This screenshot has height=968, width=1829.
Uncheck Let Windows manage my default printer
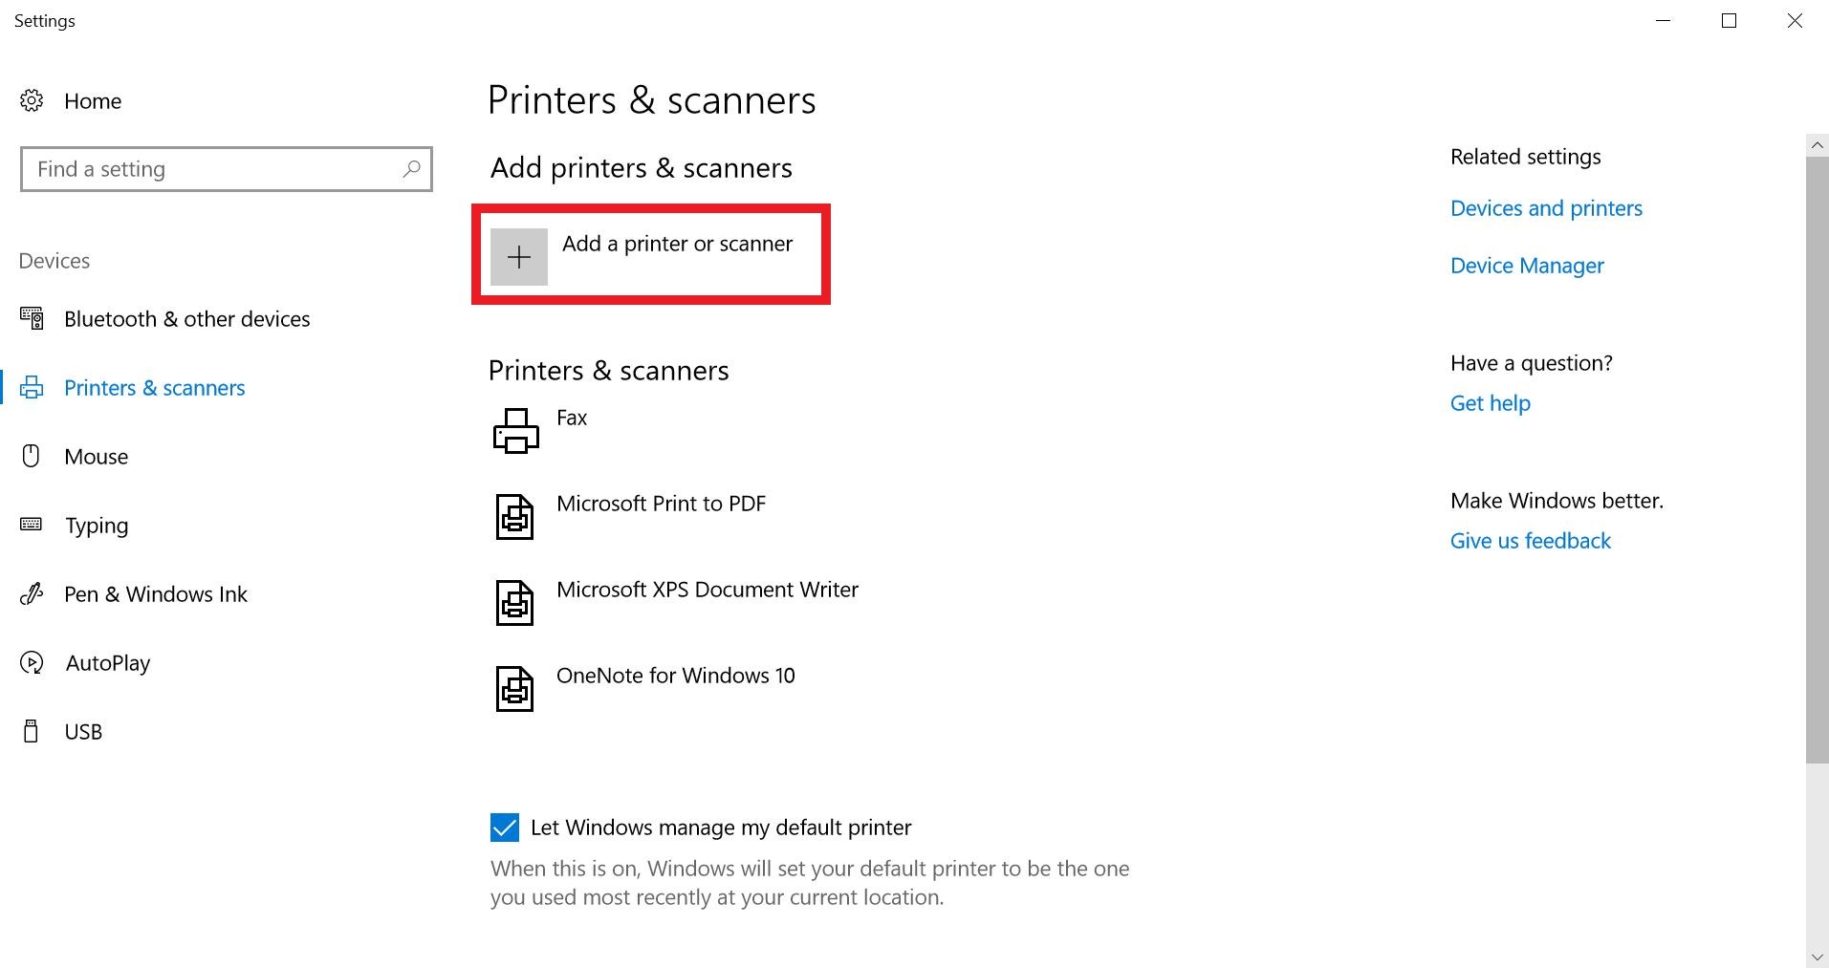[x=505, y=828]
